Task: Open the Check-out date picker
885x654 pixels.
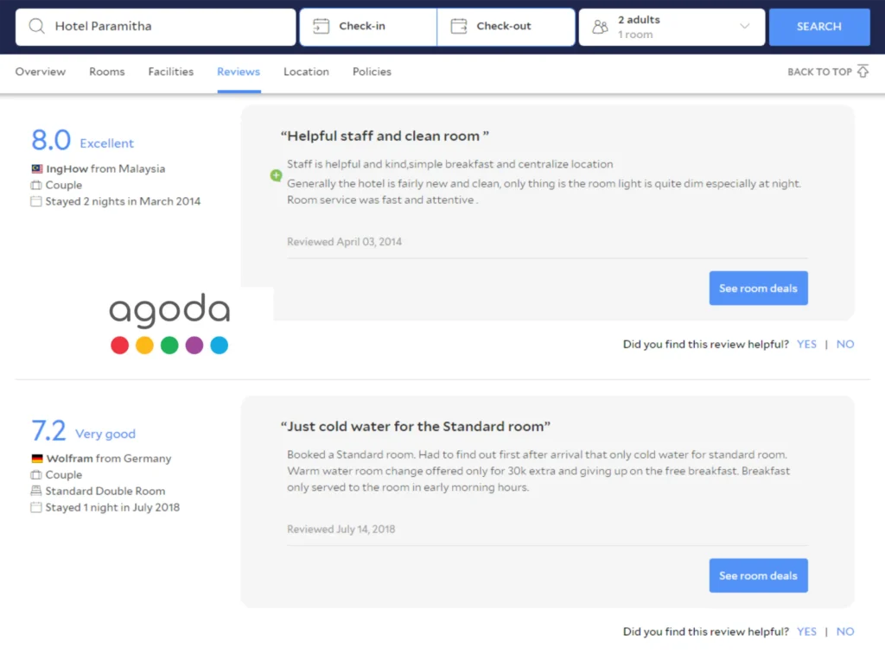Action: point(506,27)
